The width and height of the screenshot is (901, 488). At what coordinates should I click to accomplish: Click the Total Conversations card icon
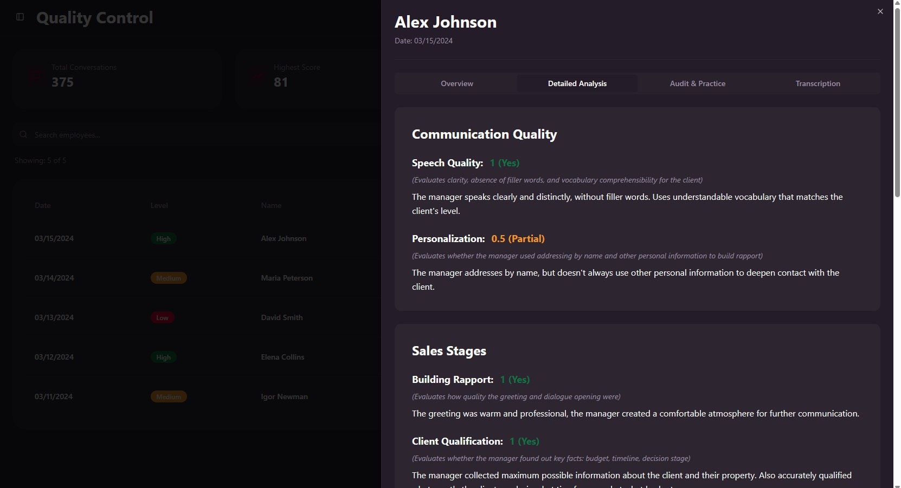click(x=34, y=76)
